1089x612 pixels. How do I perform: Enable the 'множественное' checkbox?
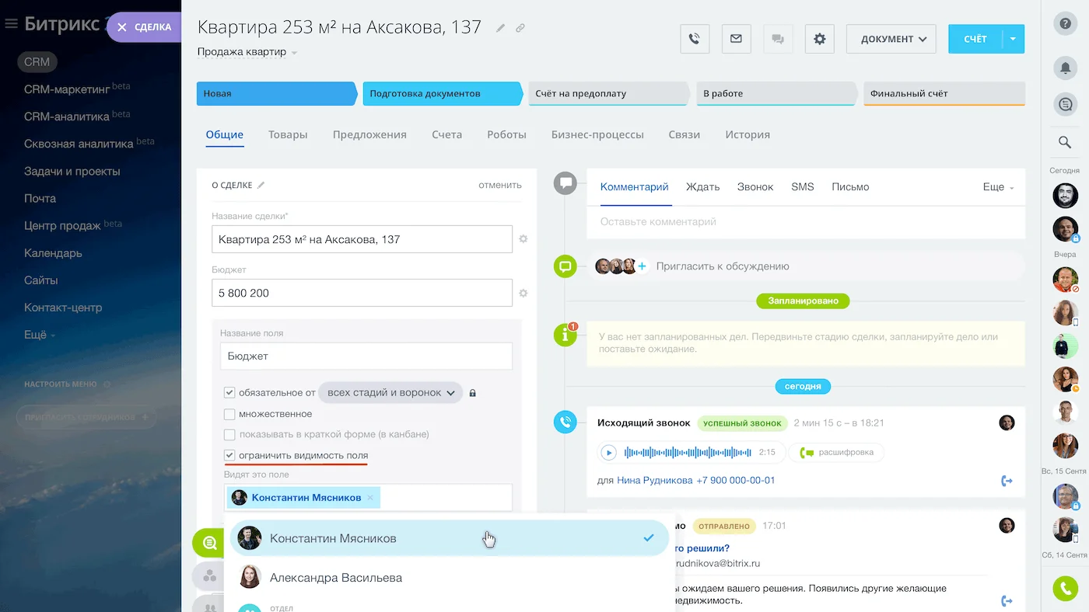[x=229, y=414]
